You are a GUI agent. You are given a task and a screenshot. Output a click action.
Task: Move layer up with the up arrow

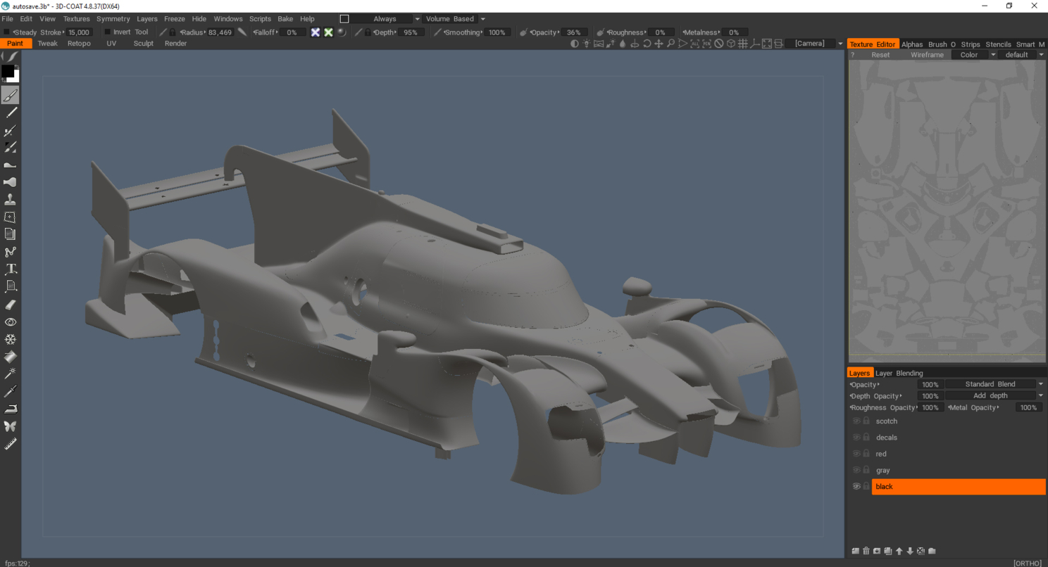(x=899, y=551)
